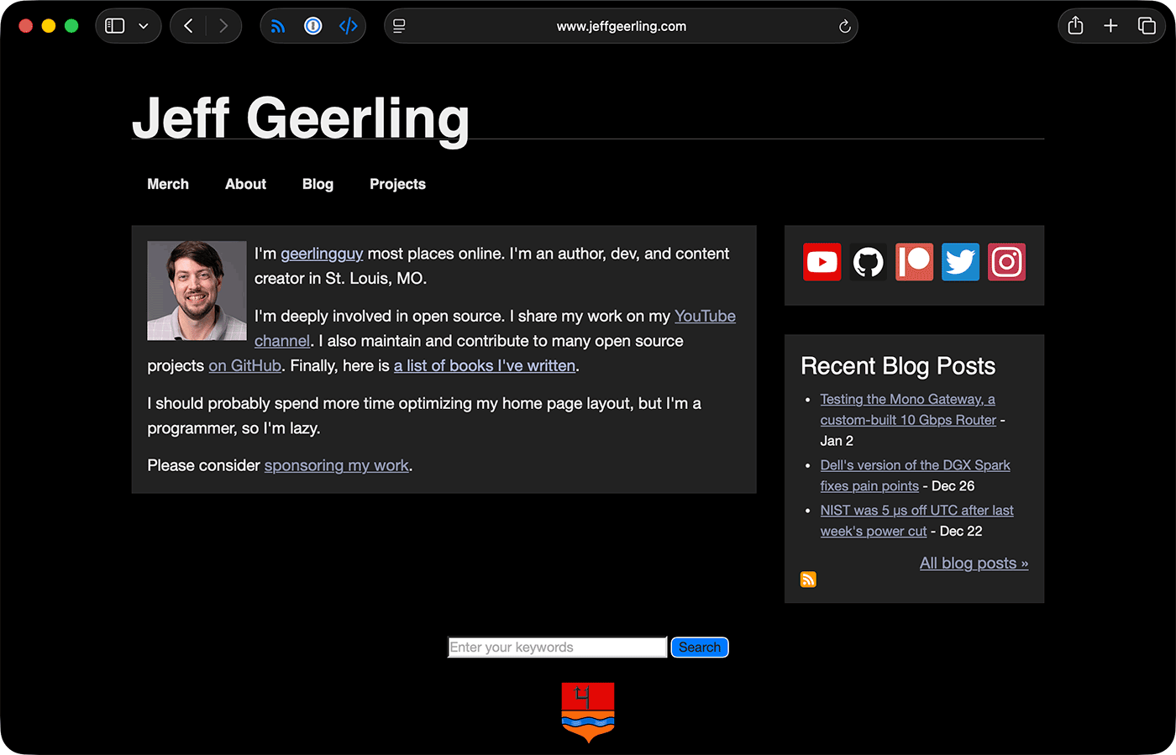This screenshot has height=755, width=1176.
Task: Open the YouTube social icon
Action: 822,262
